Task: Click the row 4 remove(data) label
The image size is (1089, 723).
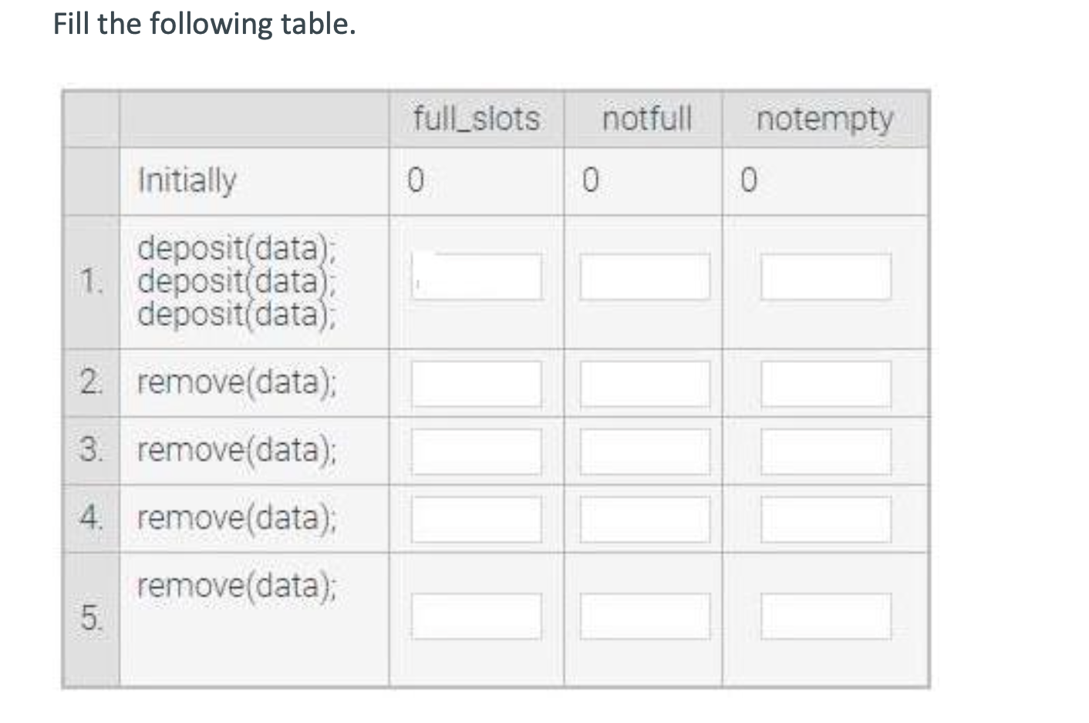Action: 237,517
